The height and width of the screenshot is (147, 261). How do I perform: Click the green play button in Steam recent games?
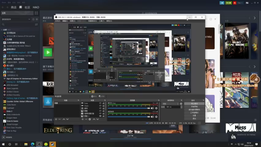(x=48, y=52)
